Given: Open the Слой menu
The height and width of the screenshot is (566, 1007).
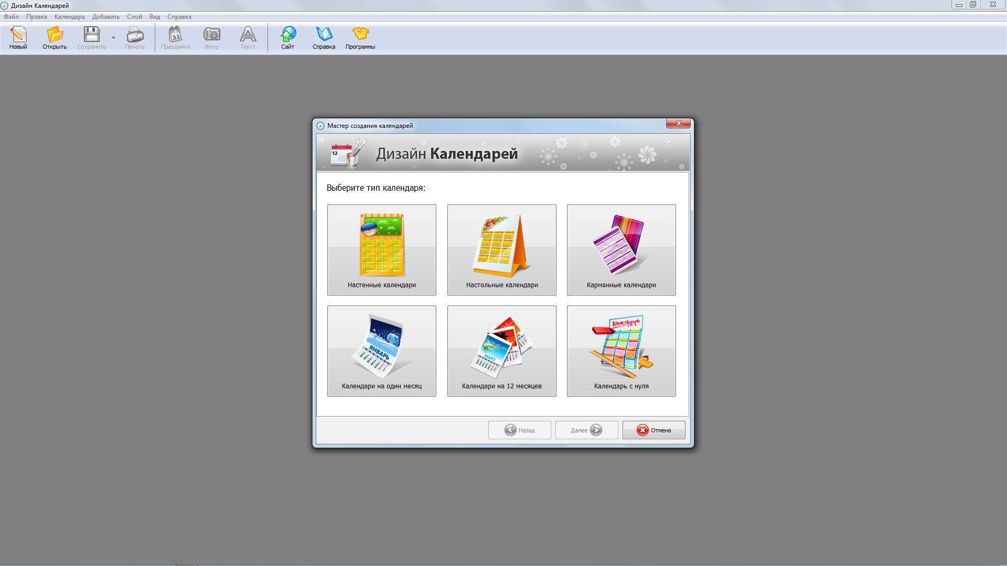Looking at the screenshot, I should point(134,17).
